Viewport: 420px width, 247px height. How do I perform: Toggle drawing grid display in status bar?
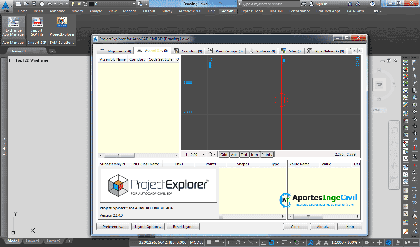click(209, 242)
